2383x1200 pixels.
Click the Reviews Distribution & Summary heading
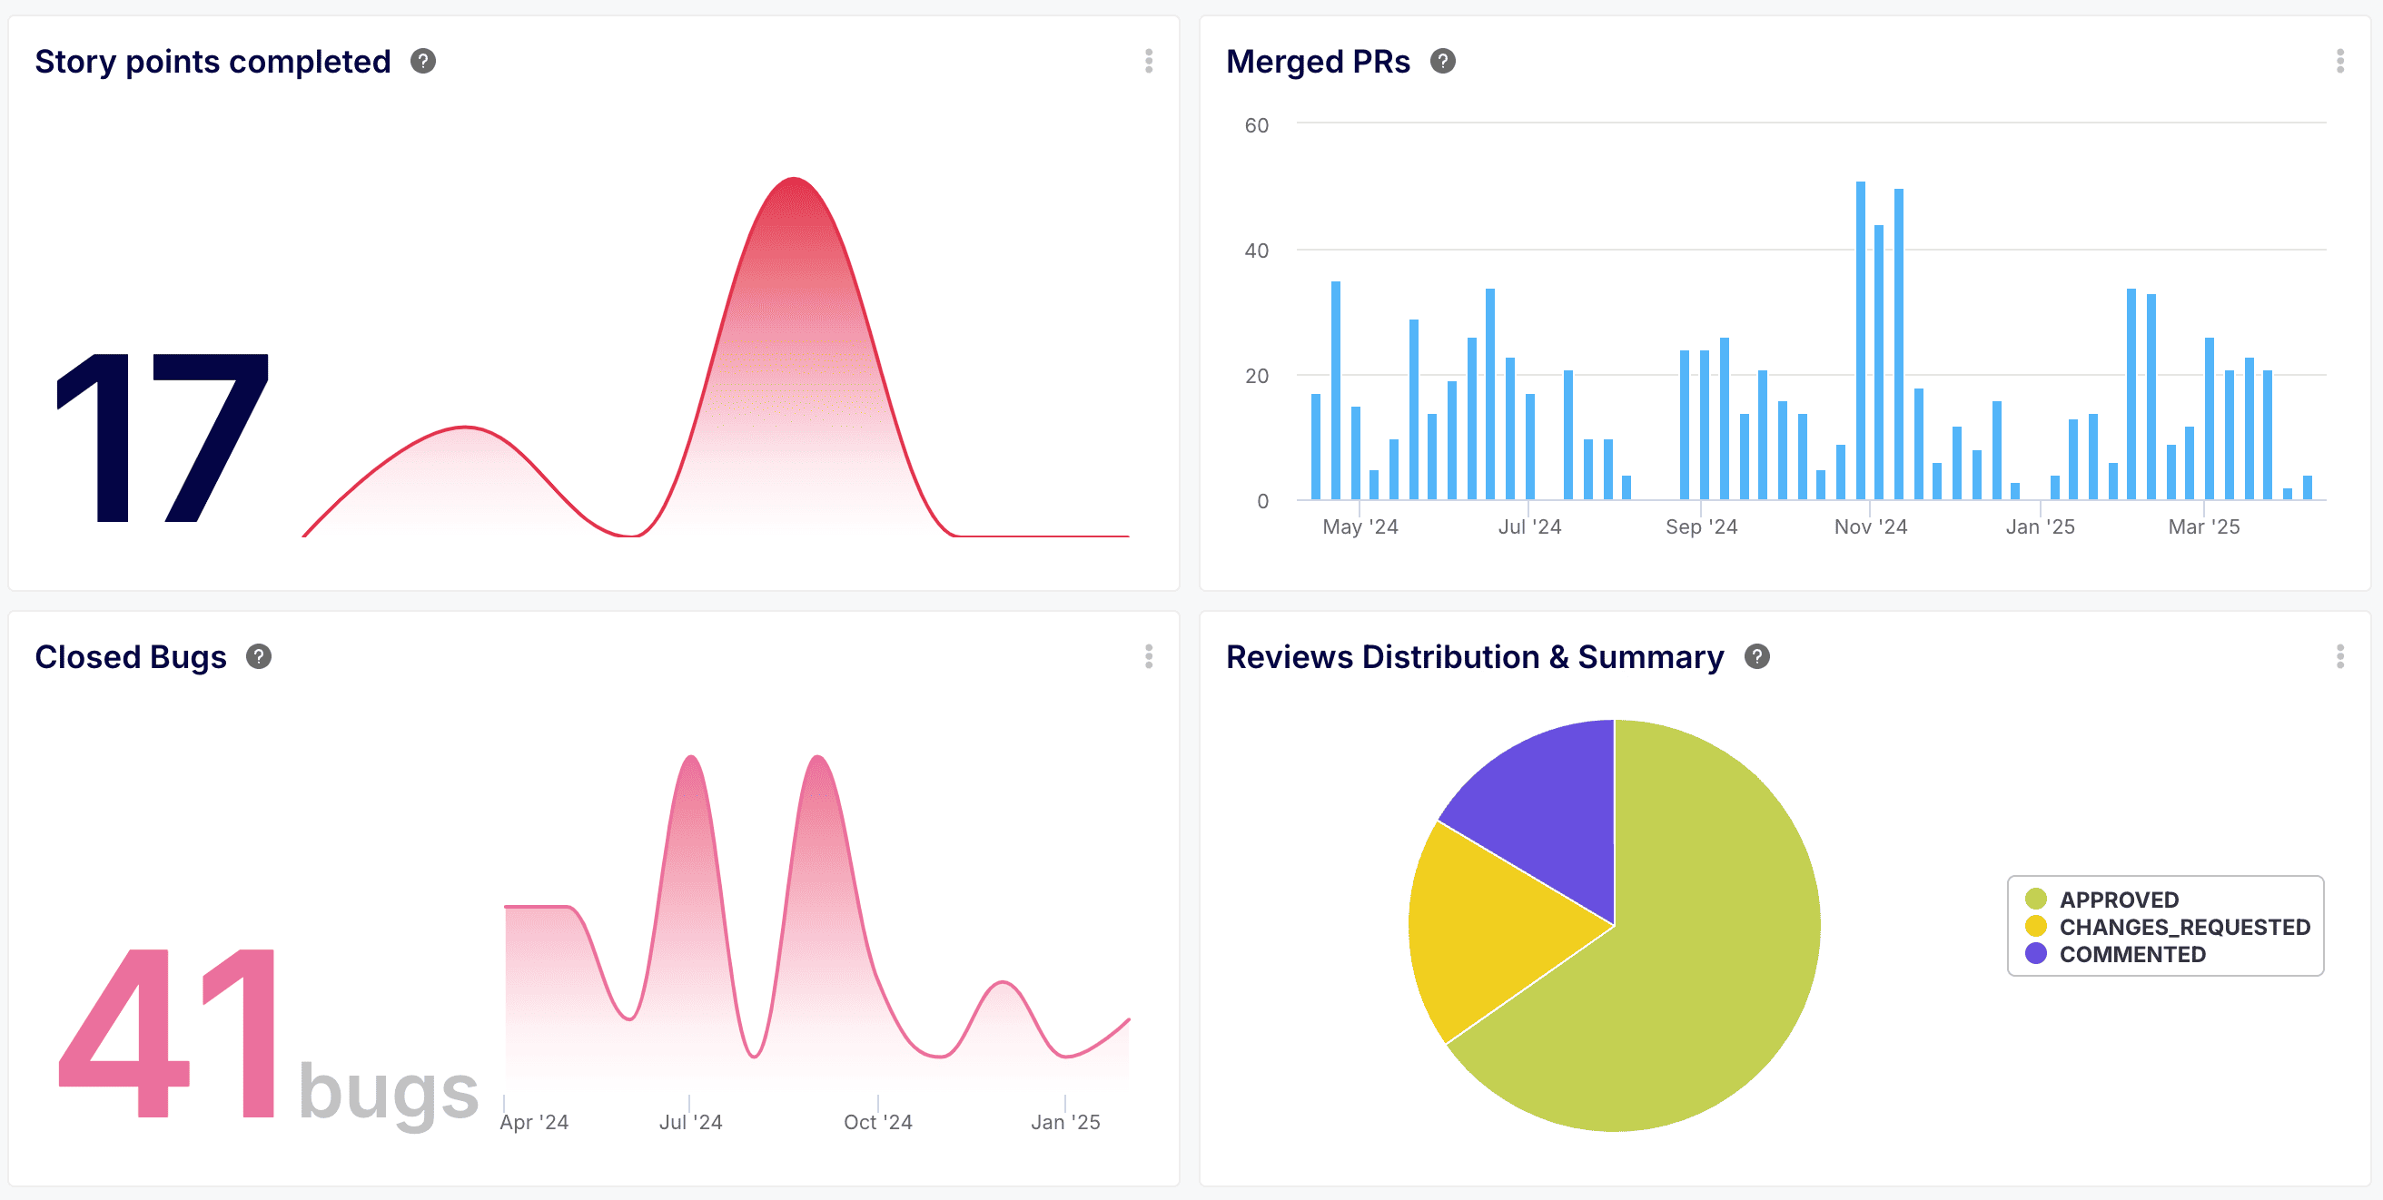click(1474, 657)
